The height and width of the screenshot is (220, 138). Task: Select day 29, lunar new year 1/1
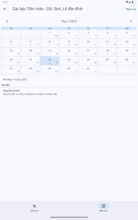point(50,70)
